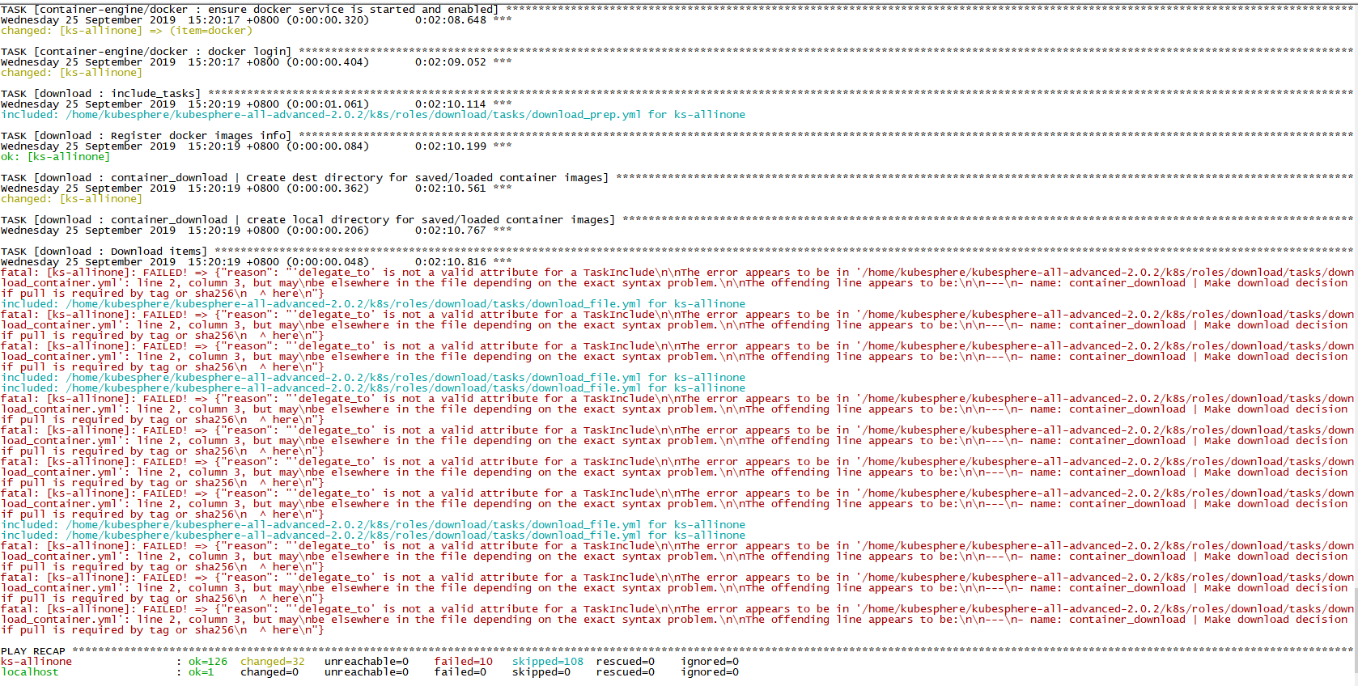Click the 'changed=32' recap value
Viewport: 1358px width, 686px height.
[x=273, y=662]
